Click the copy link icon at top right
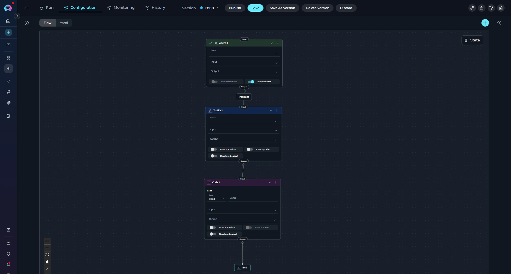 (x=472, y=8)
